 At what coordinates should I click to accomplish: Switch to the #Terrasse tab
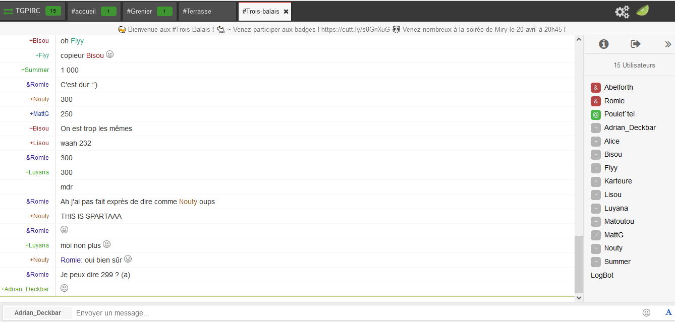pos(207,11)
